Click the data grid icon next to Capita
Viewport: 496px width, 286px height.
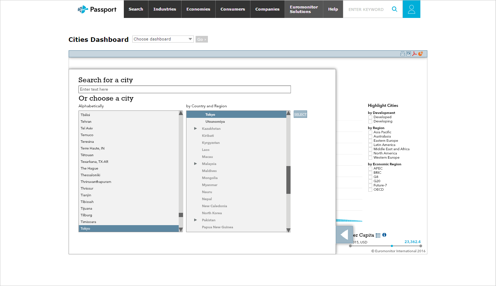(377, 235)
